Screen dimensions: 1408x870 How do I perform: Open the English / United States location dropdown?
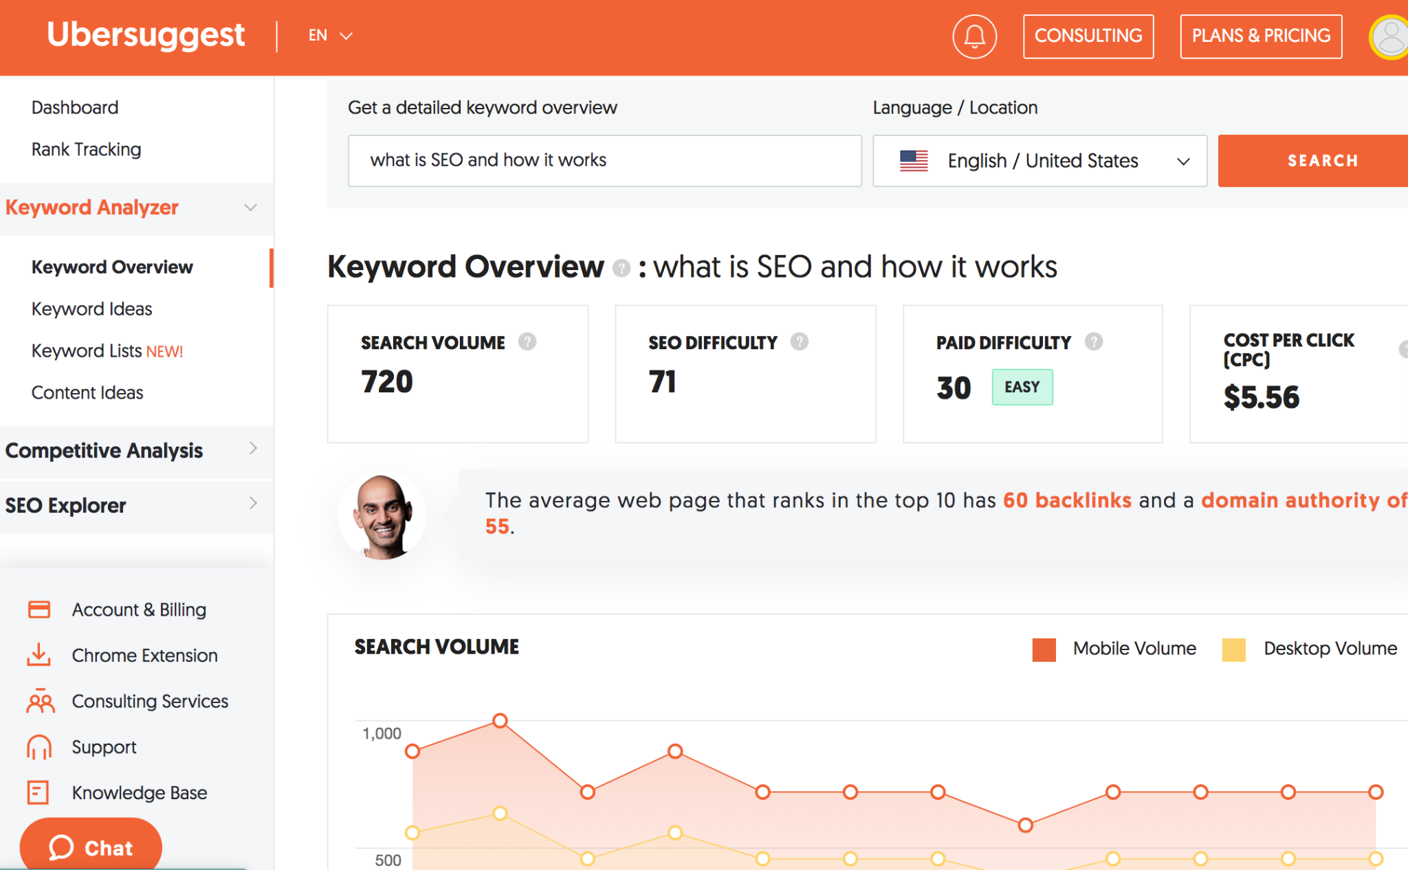tap(1040, 161)
